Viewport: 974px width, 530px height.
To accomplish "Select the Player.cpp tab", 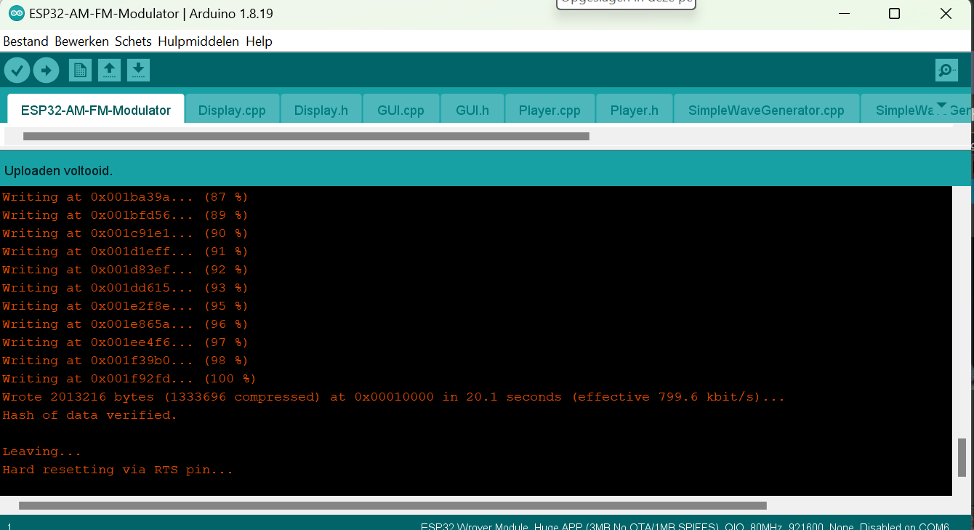I will point(550,110).
